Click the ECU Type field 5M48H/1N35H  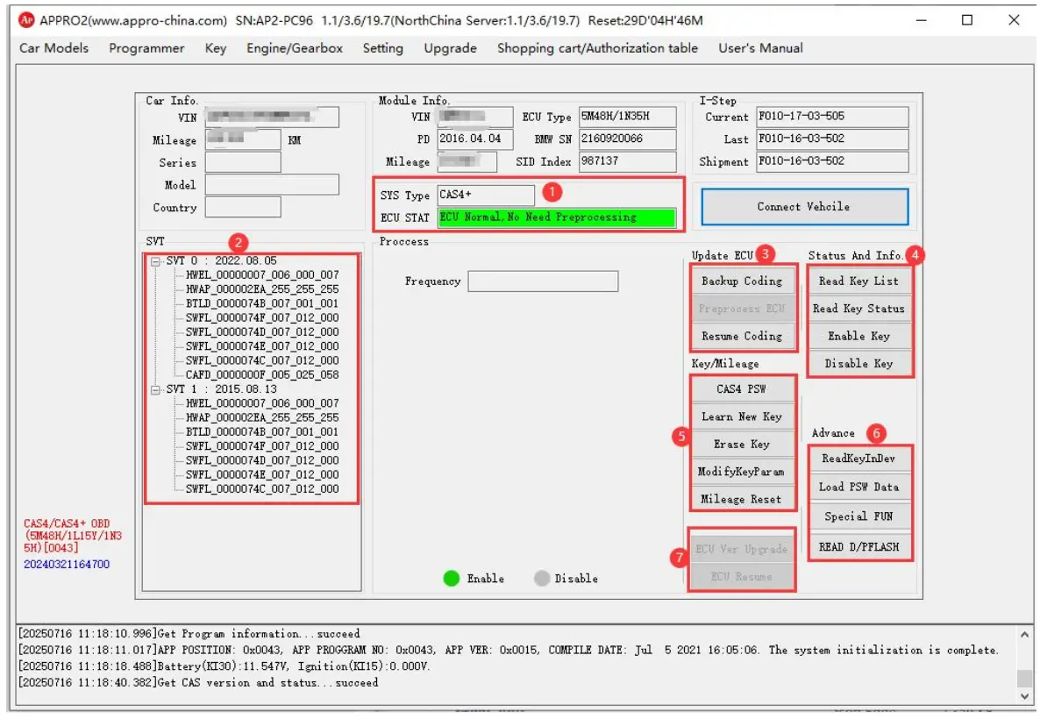[628, 117]
